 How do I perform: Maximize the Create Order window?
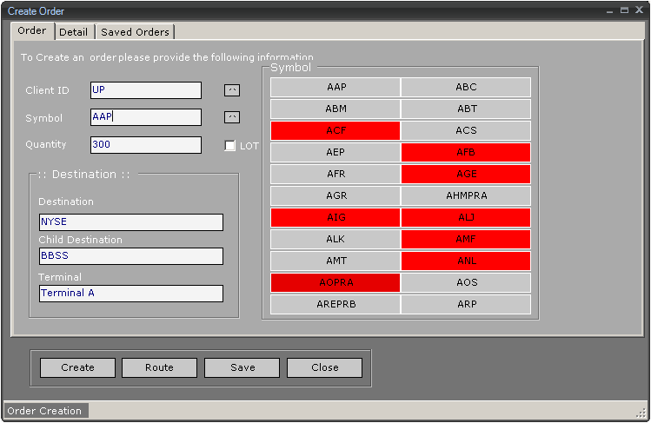tap(624, 10)
